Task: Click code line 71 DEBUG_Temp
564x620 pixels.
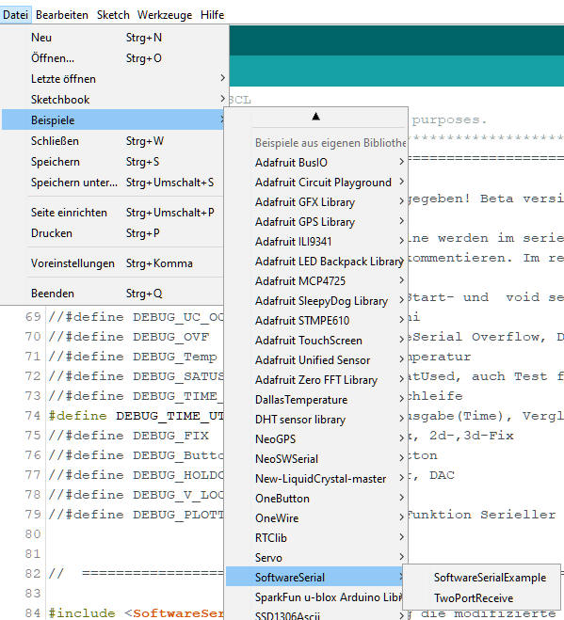Action: 133,357
